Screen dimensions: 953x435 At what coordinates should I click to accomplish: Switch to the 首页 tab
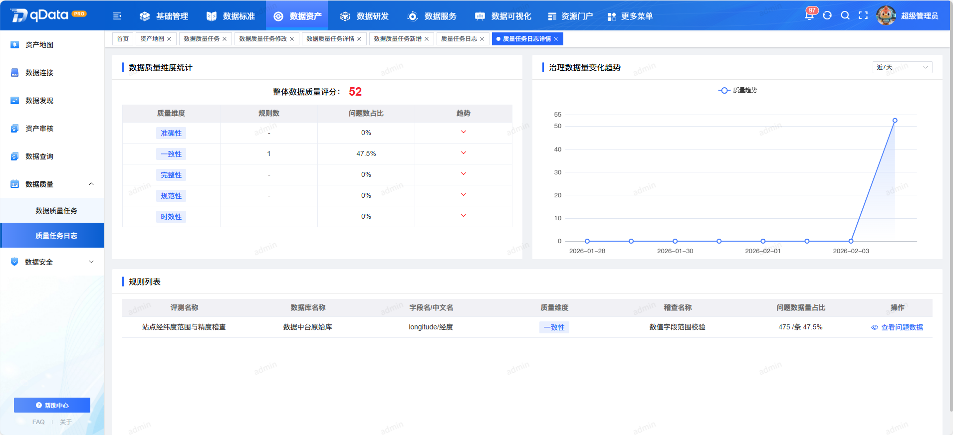(123, 39)
